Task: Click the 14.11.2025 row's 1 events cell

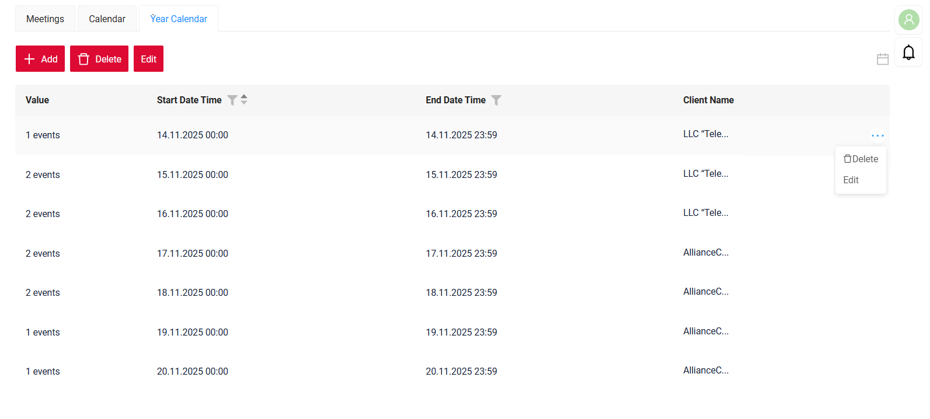Action: point(43,135)
